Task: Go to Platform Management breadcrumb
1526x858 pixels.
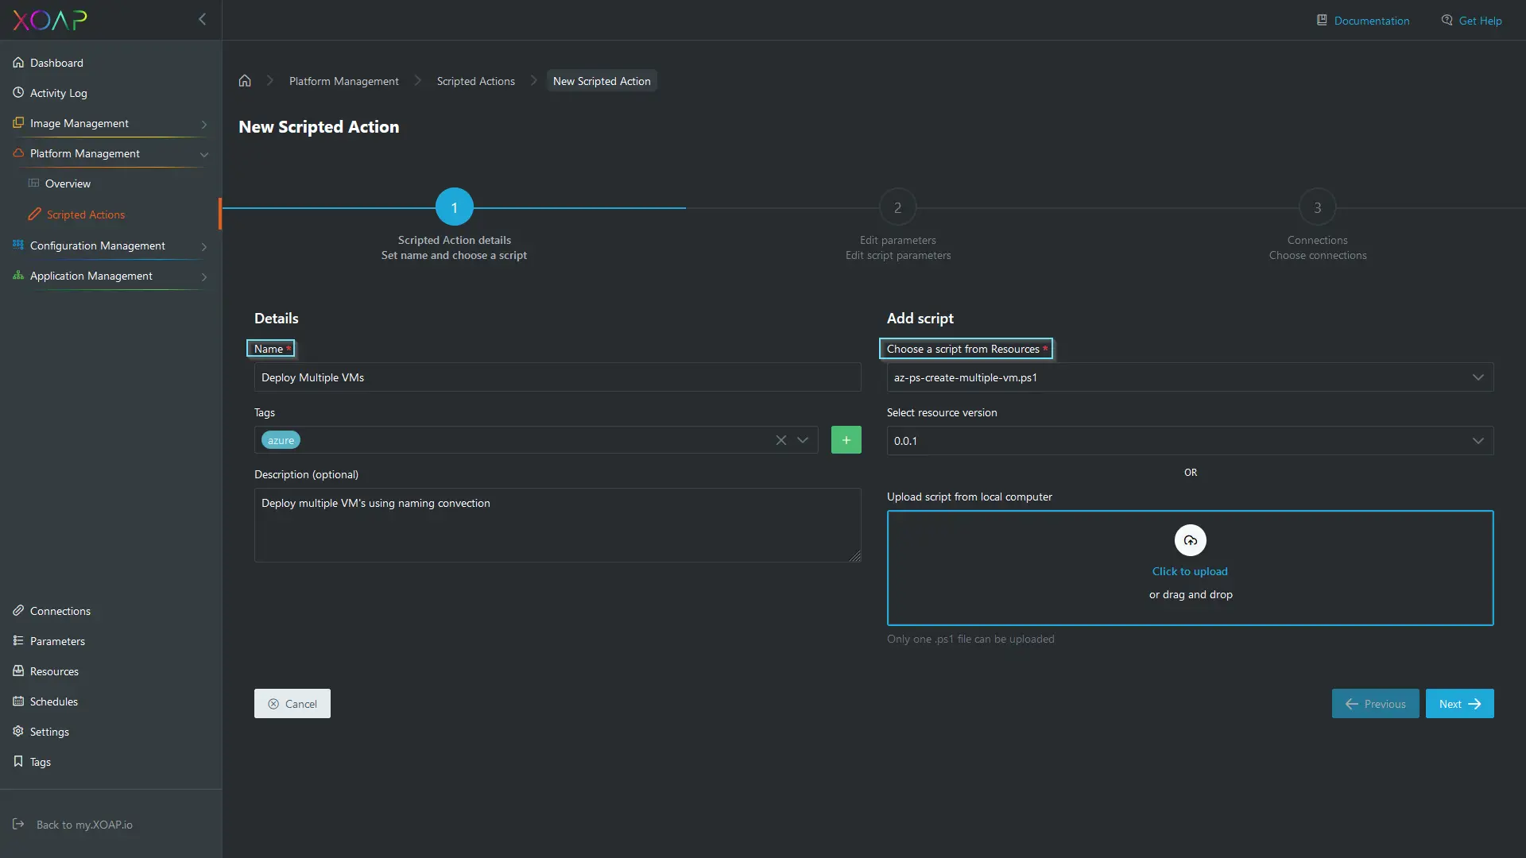Action: [344, 81]
